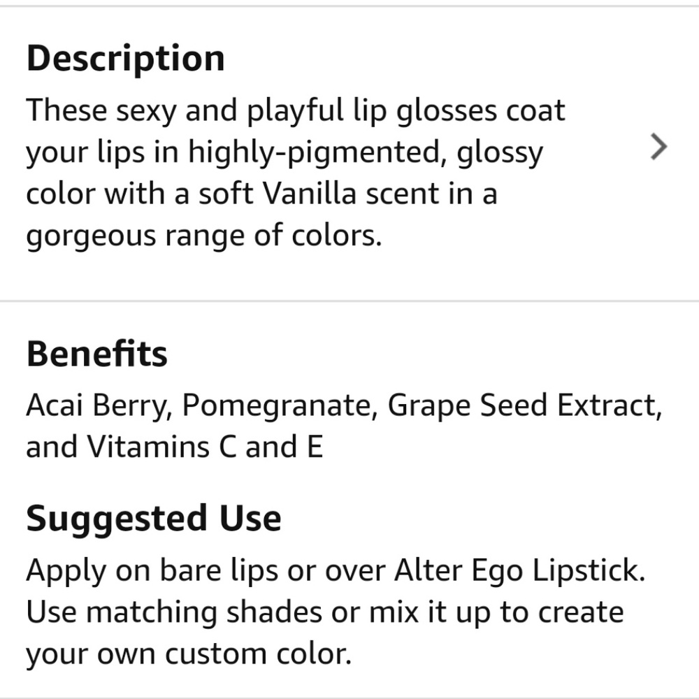Click the line "your own custom color."

pyautogui.click(x=188, y=654)
